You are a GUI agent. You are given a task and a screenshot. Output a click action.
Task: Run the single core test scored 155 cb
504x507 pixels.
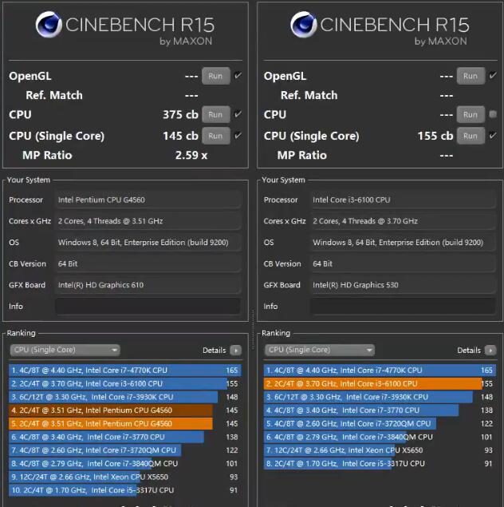coord(471,136)
